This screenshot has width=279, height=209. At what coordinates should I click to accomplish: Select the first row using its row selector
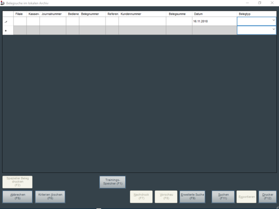click(6, 21)
